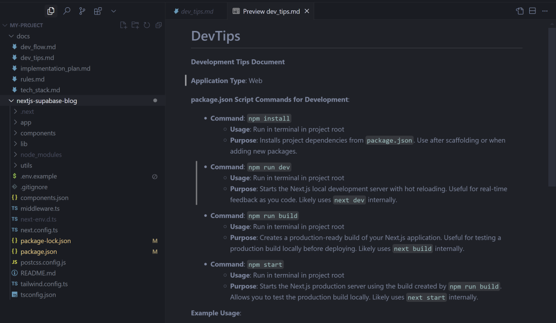Click the info icon beside README.md

(14, 273)
